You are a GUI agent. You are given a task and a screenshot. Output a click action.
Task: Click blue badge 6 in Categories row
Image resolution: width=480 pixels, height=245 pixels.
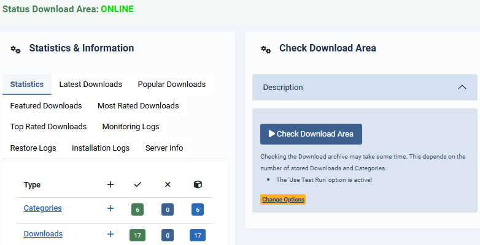coord(198,209)
